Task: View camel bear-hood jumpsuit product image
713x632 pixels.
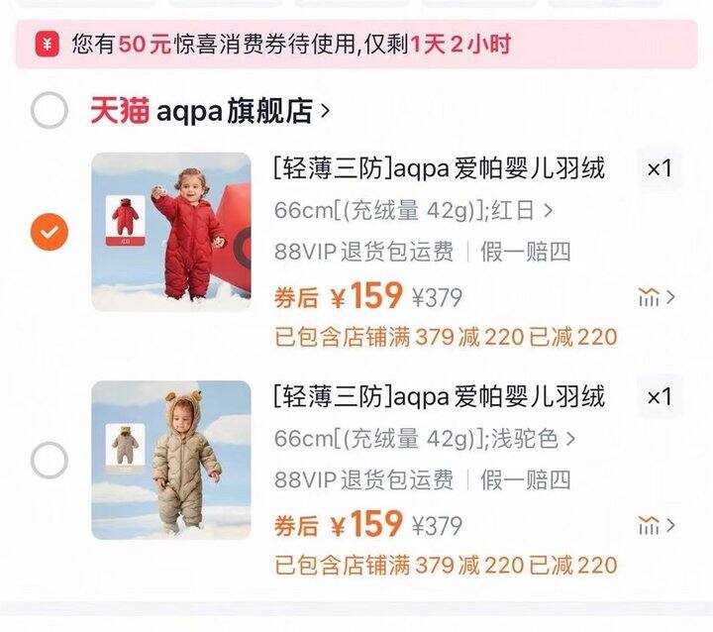Action: [171, 460]
